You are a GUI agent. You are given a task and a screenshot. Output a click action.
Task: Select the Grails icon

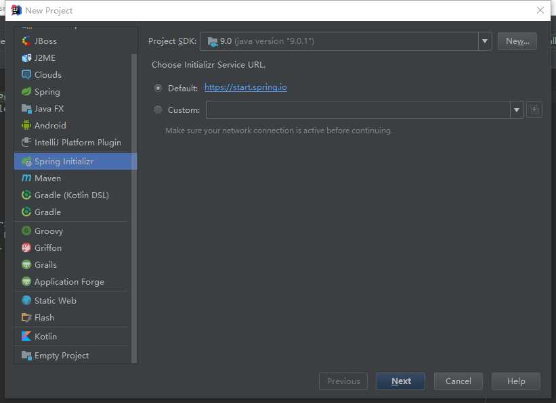(26, 265)
